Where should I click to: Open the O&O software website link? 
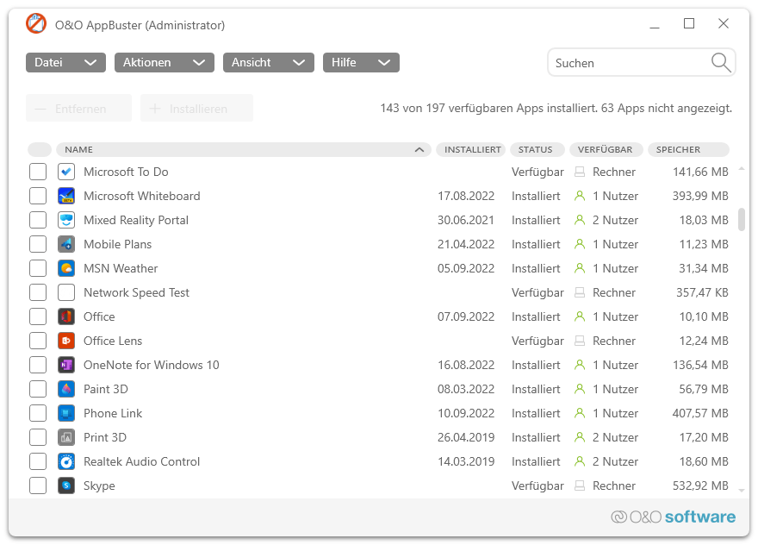[x=673, y=517]
